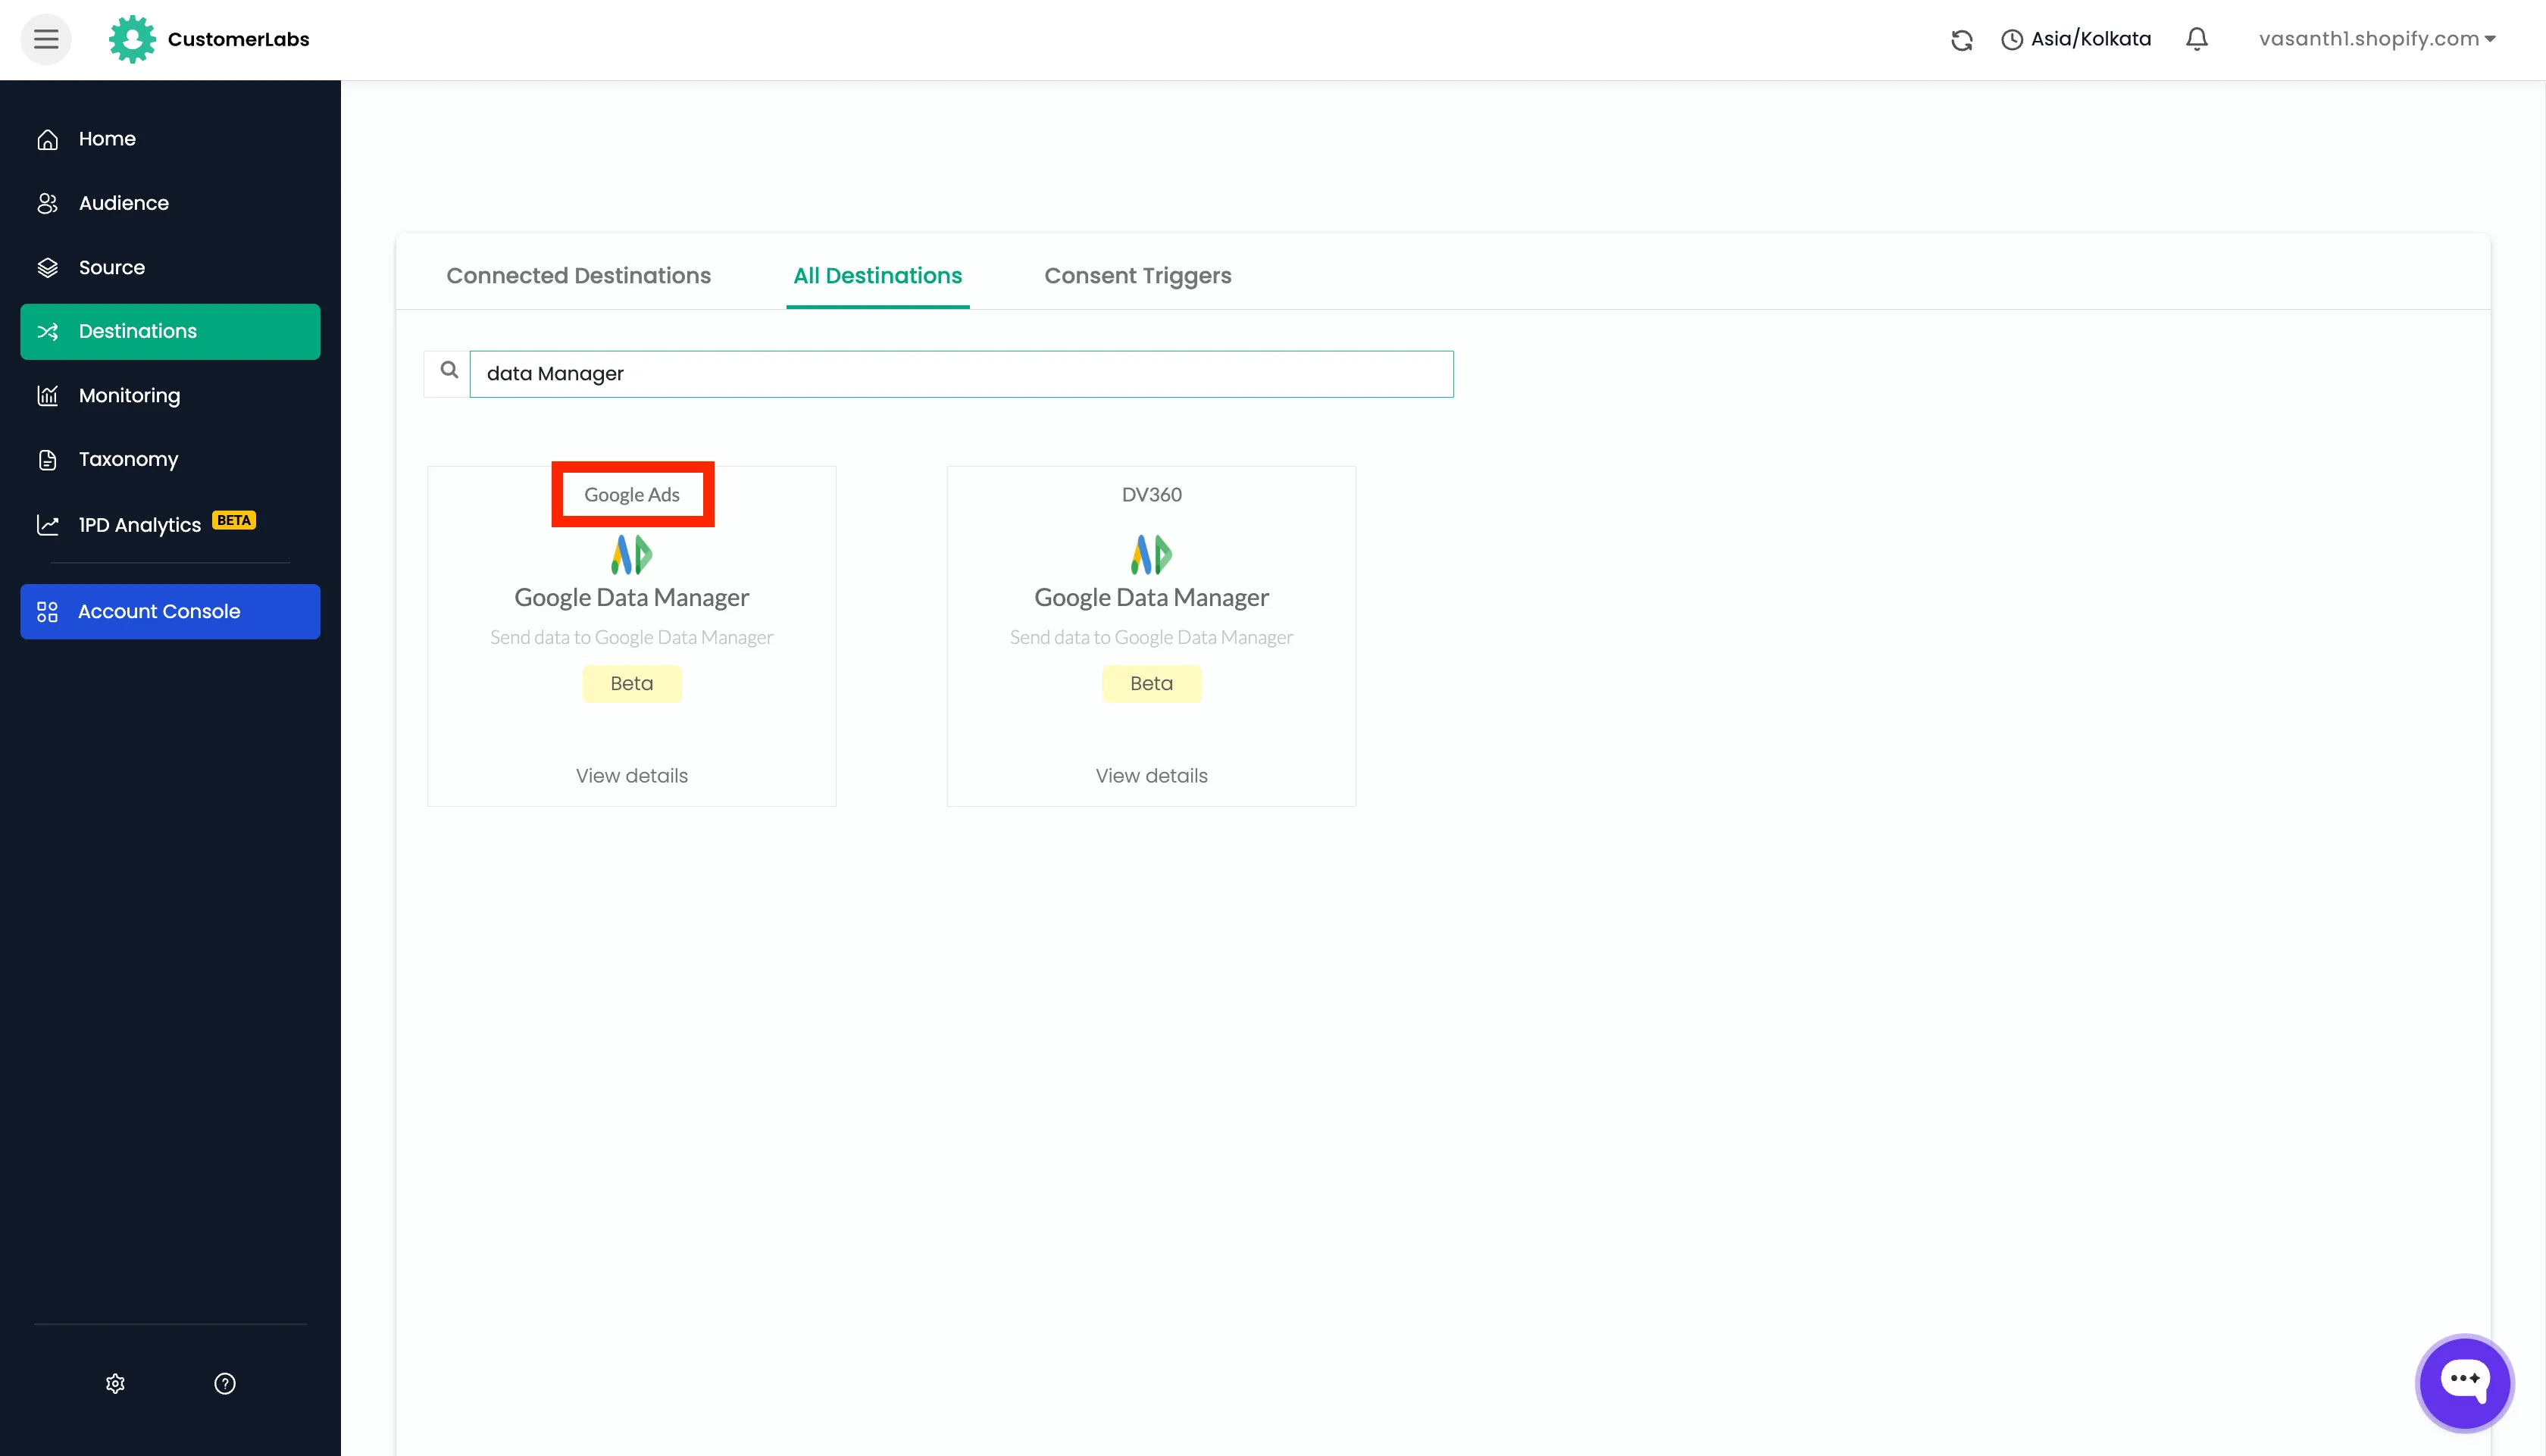
Task: Open Google Data Manager title in DV360 card
Action: coord(1151,598)
